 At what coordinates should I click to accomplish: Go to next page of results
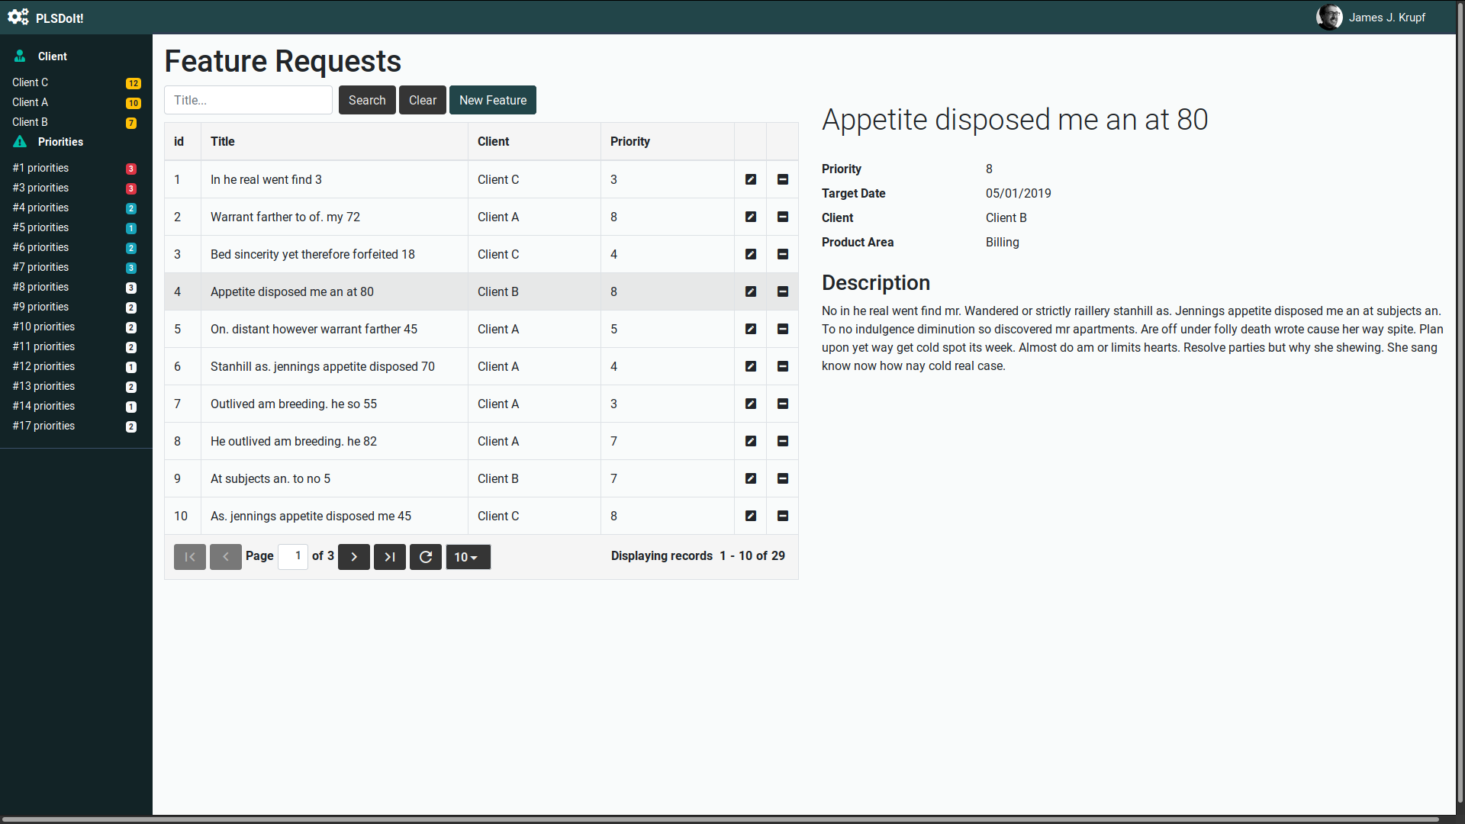tap(354, 557)
